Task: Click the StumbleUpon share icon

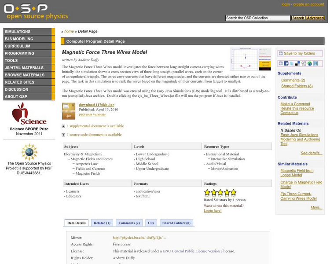Action: click(x=309, y=63)
